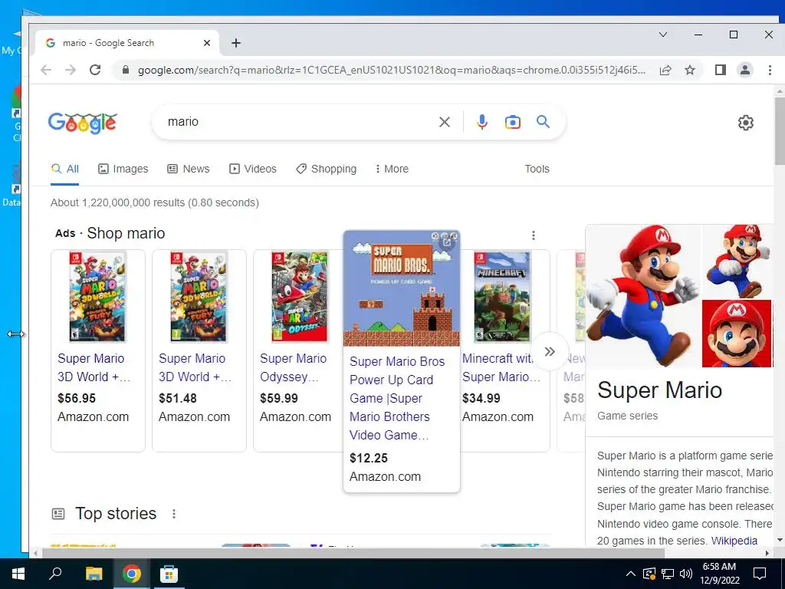Reload the Google search page
The height and width of the screenshot is (589, 785).
pyautogui.click(x=95, y=70)
